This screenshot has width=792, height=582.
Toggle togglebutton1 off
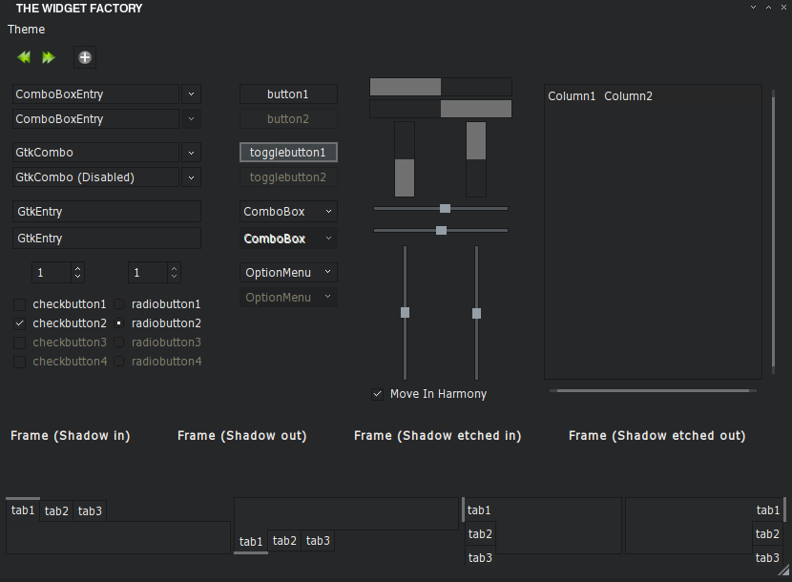288,152
